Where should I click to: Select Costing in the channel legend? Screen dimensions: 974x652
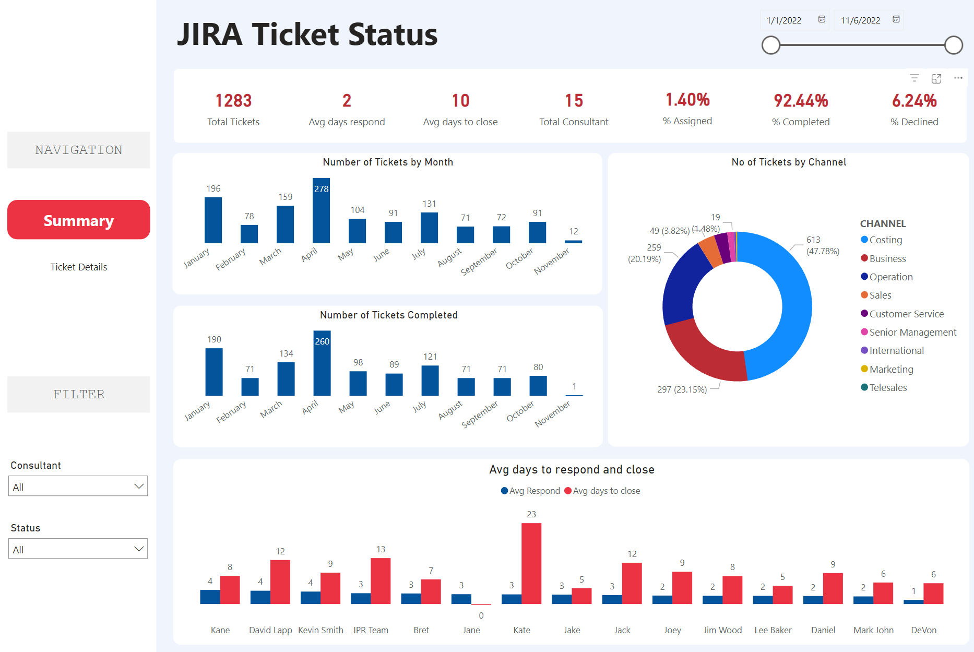point(882,240)
